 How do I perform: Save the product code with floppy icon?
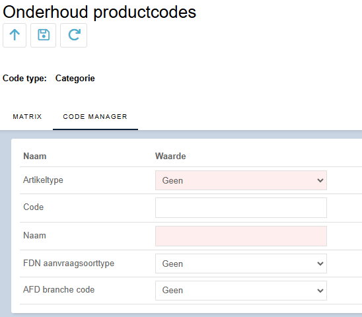[x=44, y=35]
